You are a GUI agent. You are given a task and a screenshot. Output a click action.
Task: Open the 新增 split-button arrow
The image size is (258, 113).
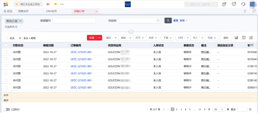pyautogui.click(x=99, y=38)
